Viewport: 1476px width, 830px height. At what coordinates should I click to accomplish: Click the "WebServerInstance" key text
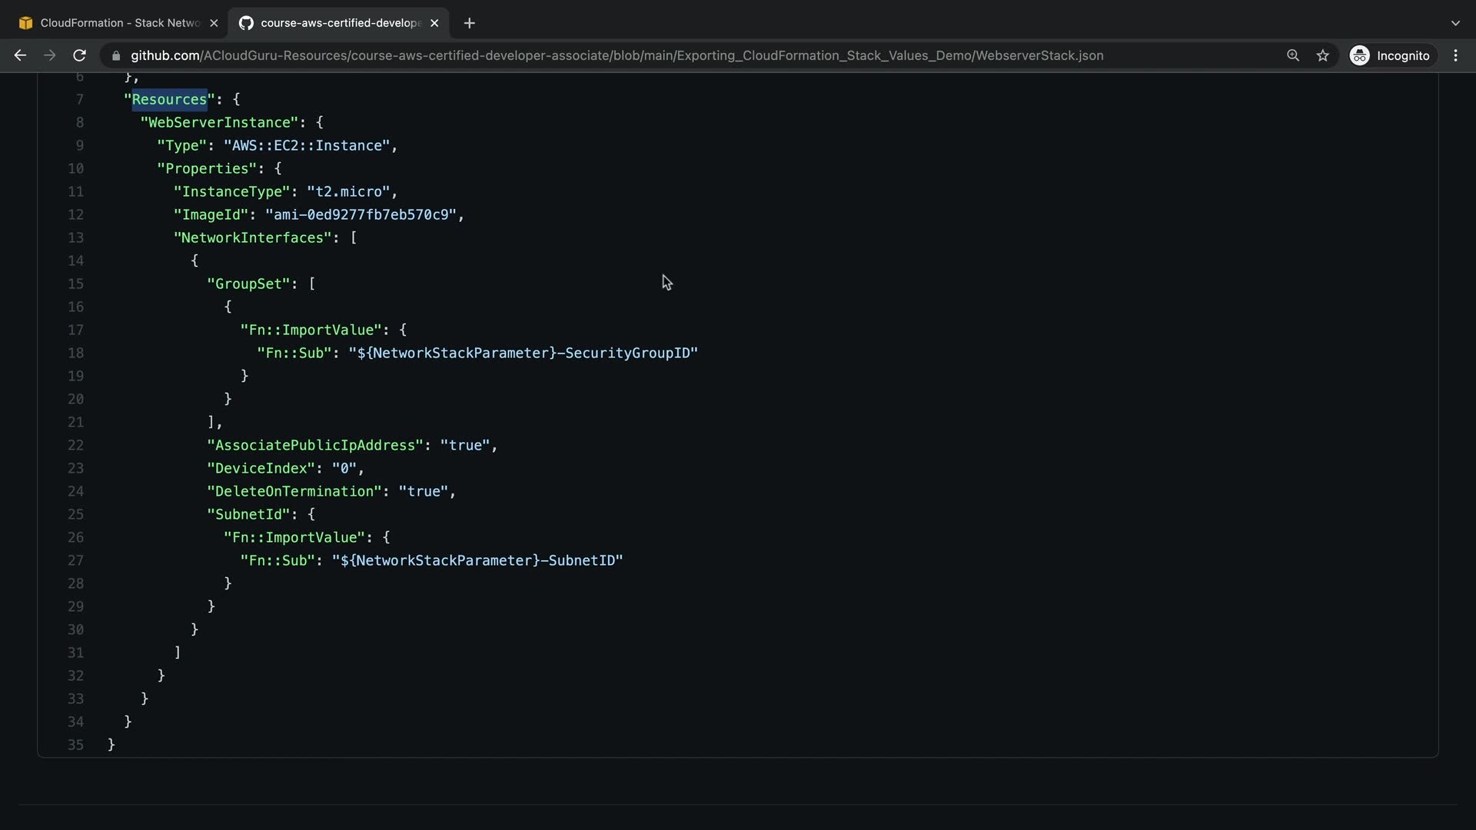pyautogui.click(x=219, y=122)
